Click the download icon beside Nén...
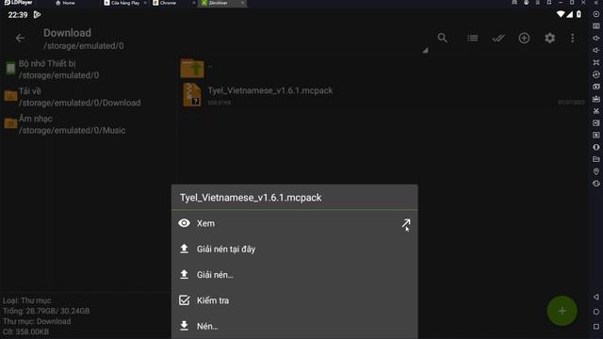This screenshot has width=603, height=339. [185, 326]
